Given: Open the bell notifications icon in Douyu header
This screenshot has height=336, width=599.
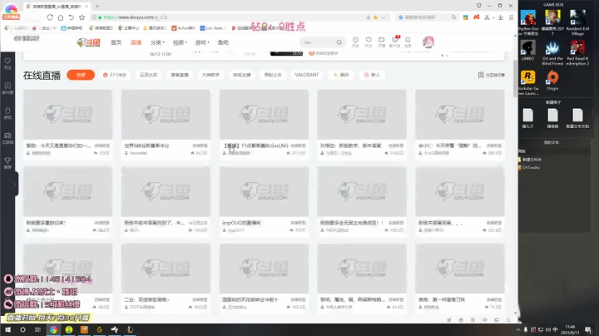Looking at the screenshot, I should (x=408, y=42).
